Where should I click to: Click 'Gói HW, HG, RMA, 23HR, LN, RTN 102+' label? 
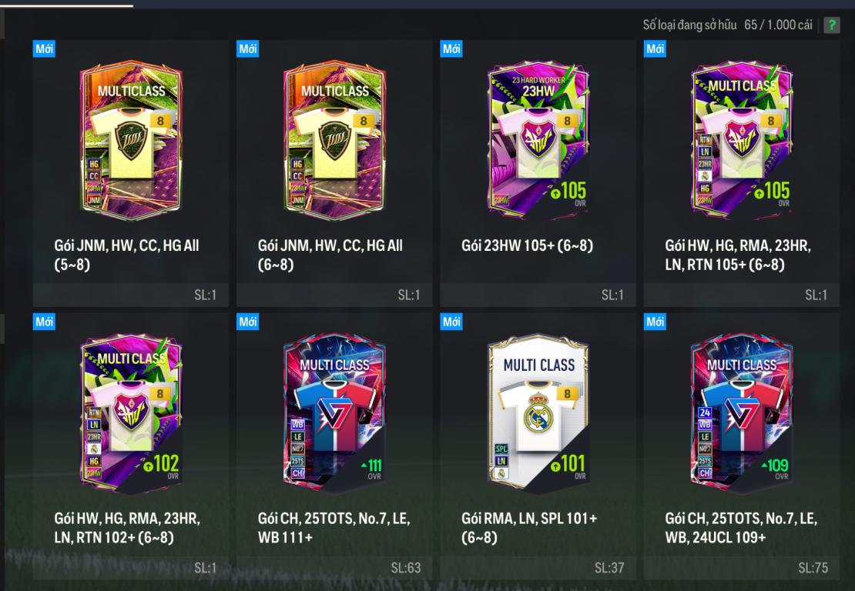pos(127,528)
